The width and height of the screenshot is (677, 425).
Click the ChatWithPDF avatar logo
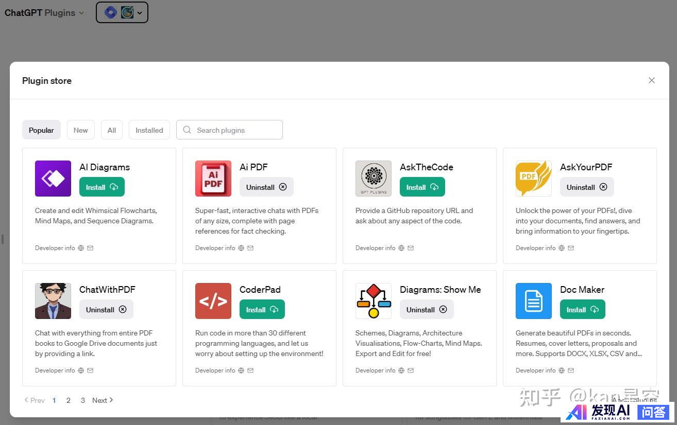[53, 301]
